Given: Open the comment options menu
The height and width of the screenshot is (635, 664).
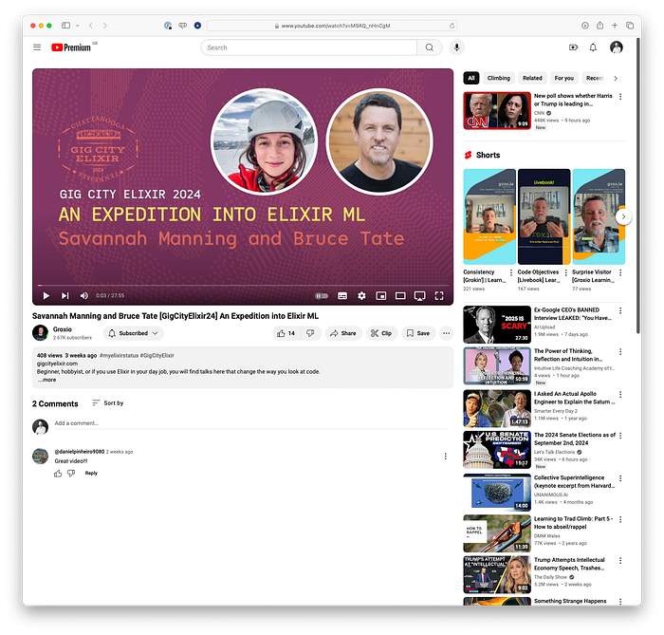Looking at the screenshot, I should (x=445, y=457).
